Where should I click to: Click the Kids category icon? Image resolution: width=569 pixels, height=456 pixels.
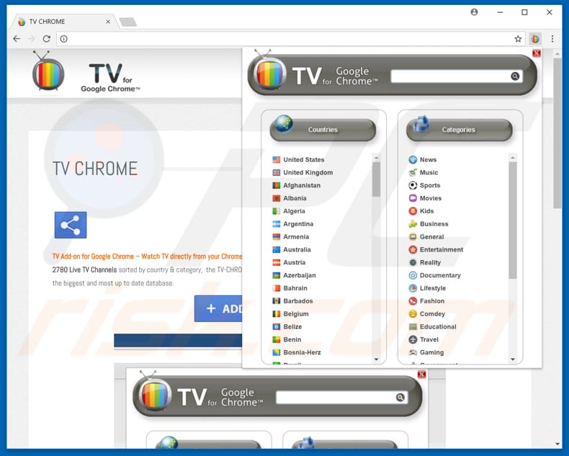pyautogui.click(x=413, y=211)
